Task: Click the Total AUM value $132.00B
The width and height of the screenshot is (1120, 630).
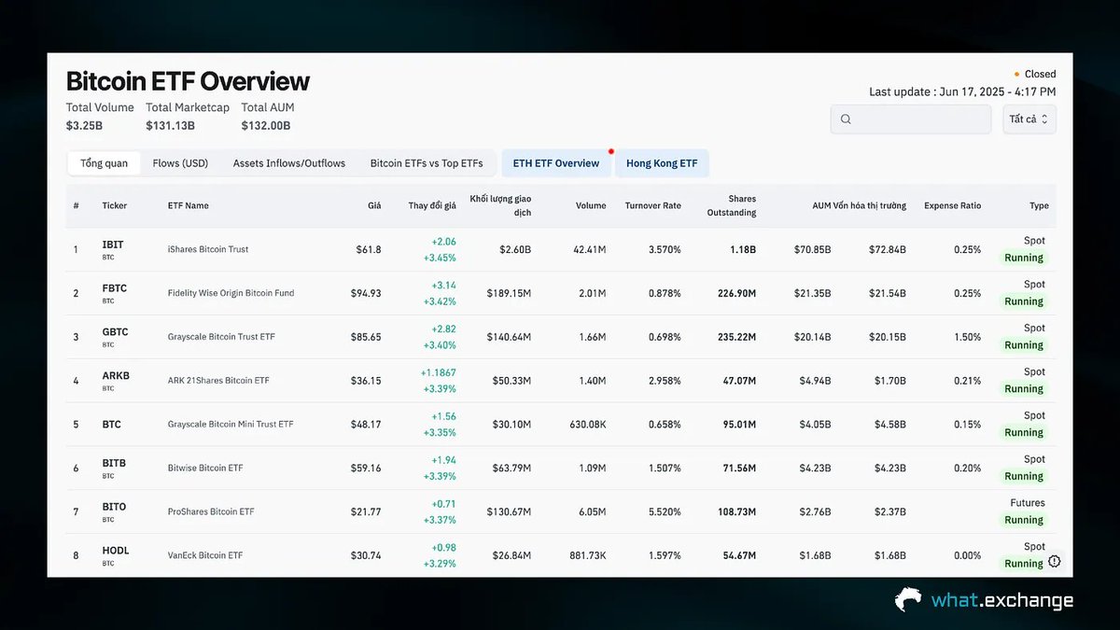Action: [x=266, y=125]
